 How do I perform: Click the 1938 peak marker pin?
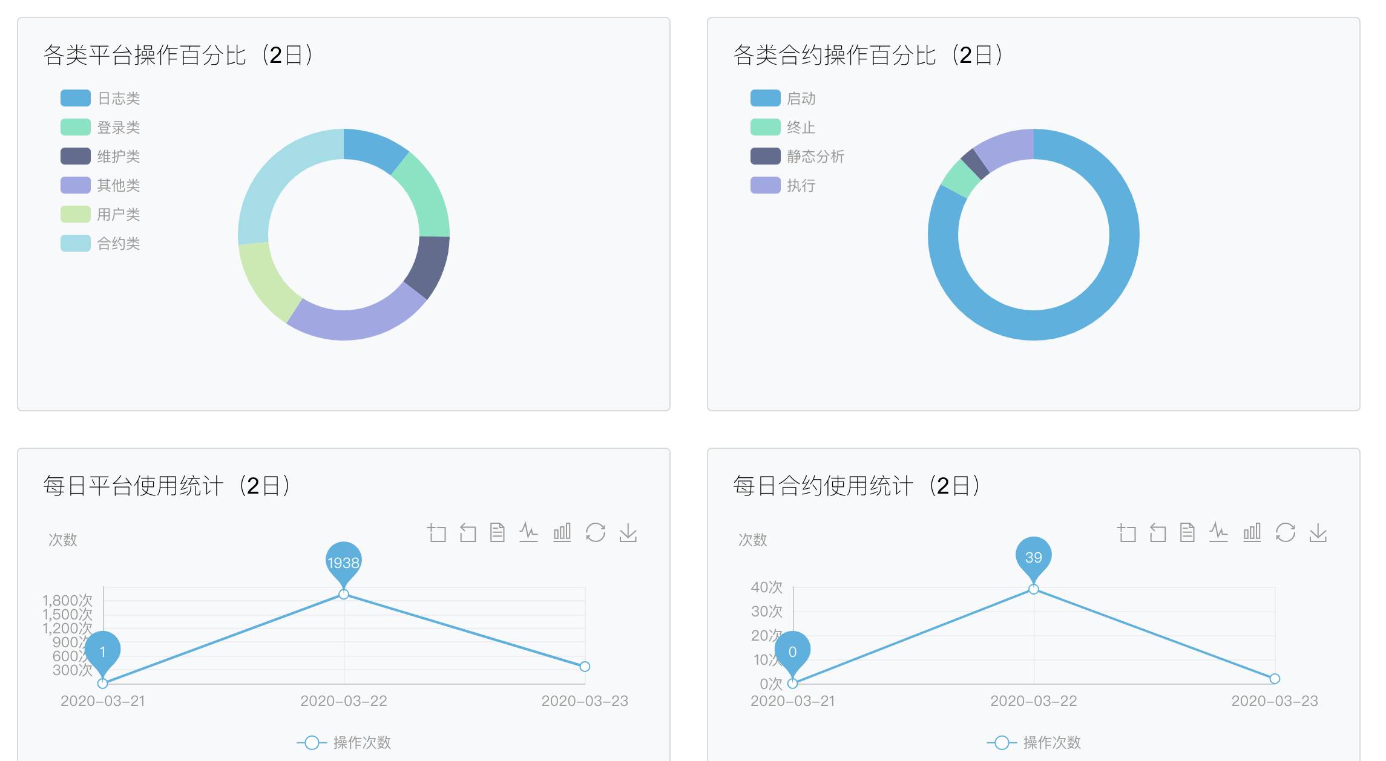click(x=343, y=561)
